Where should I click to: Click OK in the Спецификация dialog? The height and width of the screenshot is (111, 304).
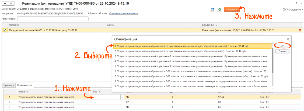[282, 46]
